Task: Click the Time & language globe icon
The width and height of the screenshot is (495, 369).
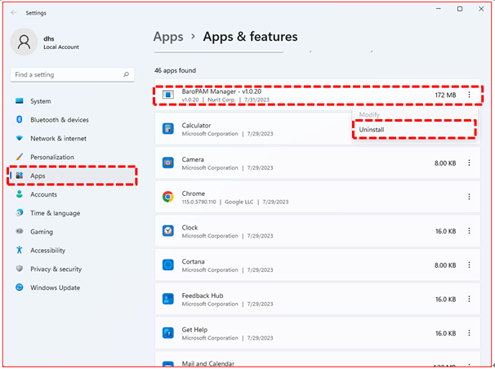Action: coord(20,212)
